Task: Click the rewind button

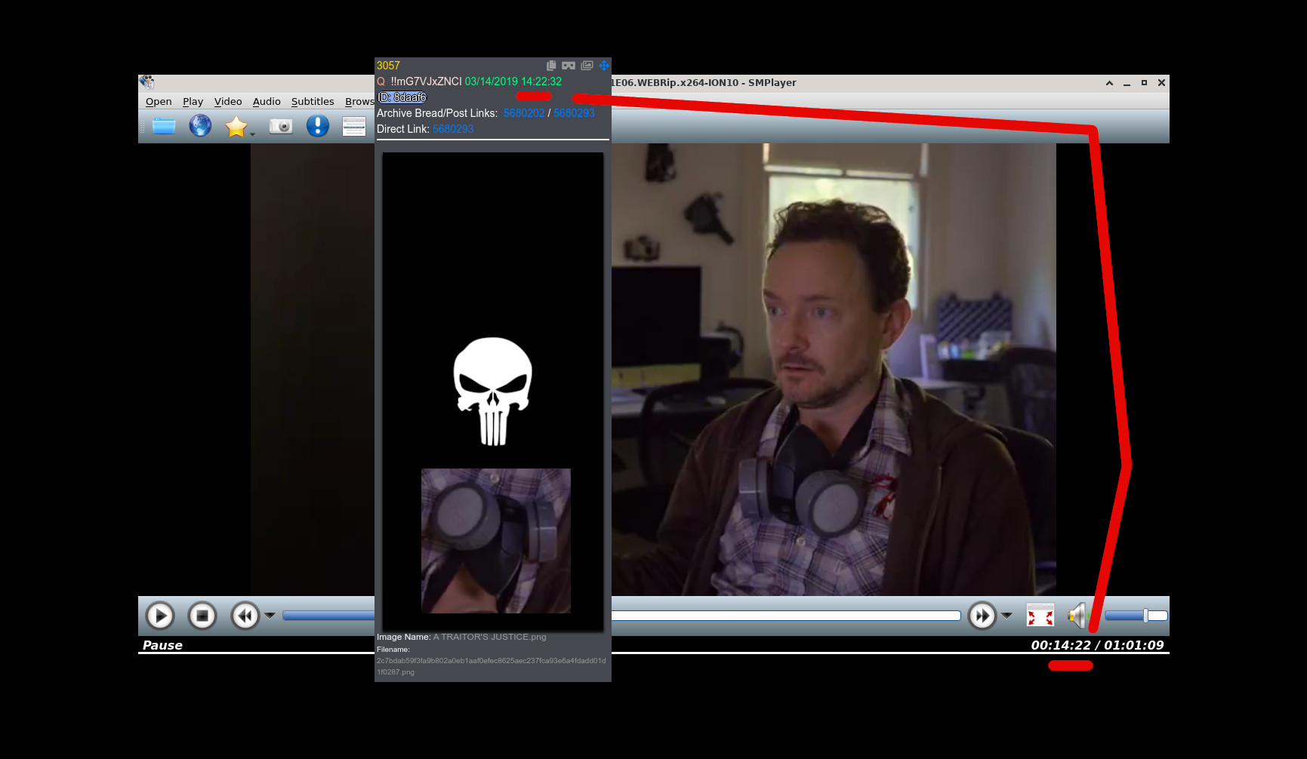Action: click(245, 616)
